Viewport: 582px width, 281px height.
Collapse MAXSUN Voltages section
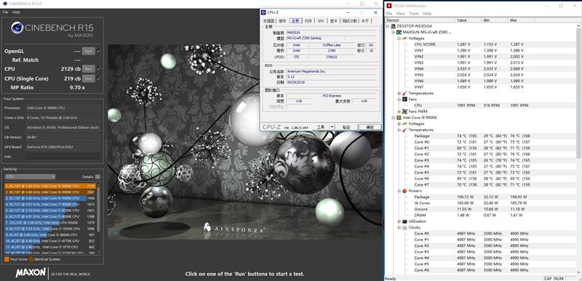(x=399, y=38)
